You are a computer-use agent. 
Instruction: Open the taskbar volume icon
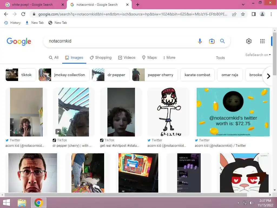[251, 203]
